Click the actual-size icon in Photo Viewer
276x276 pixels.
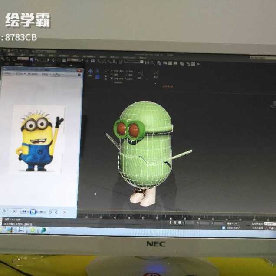(15, 211)
